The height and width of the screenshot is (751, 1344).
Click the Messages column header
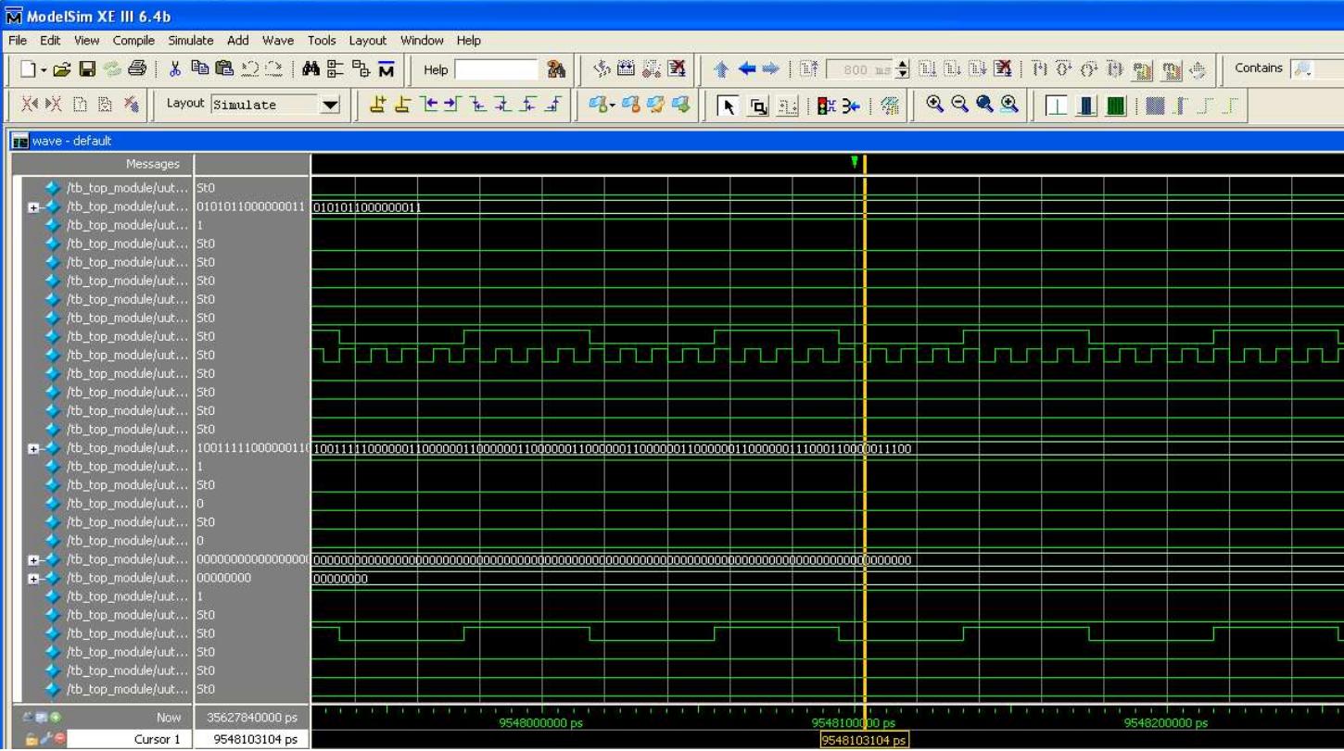pyautogui.click(x=153, y=164)
